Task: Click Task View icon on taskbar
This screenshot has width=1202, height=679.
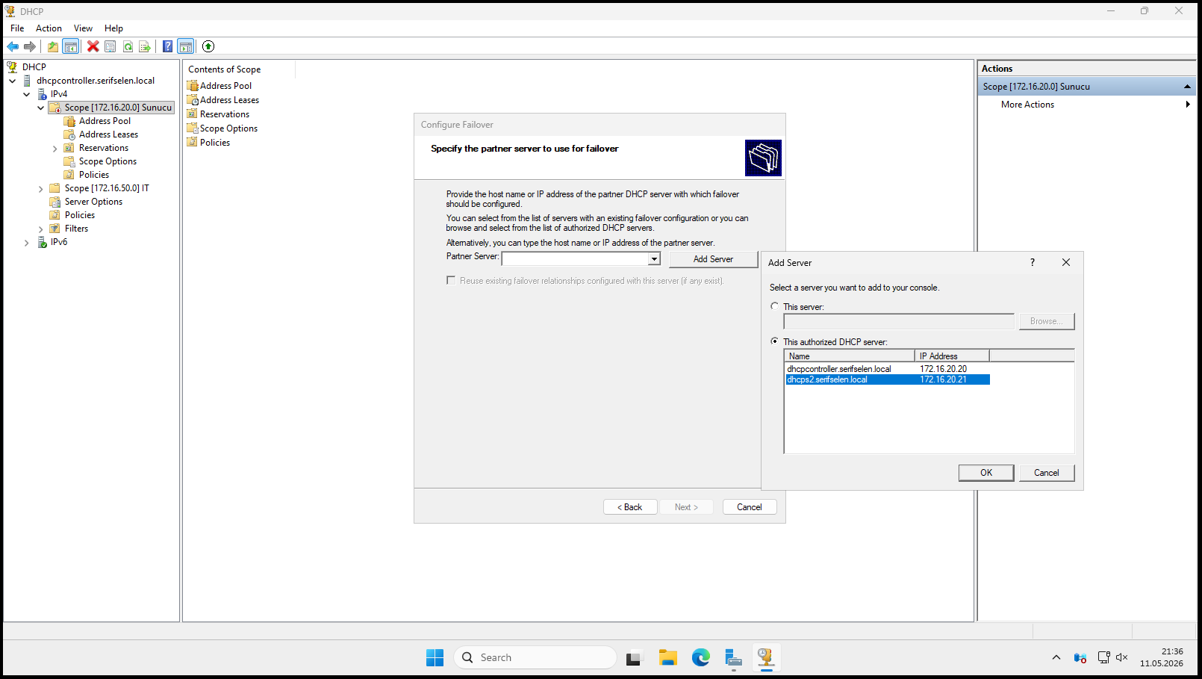Action: click(634, 657)
